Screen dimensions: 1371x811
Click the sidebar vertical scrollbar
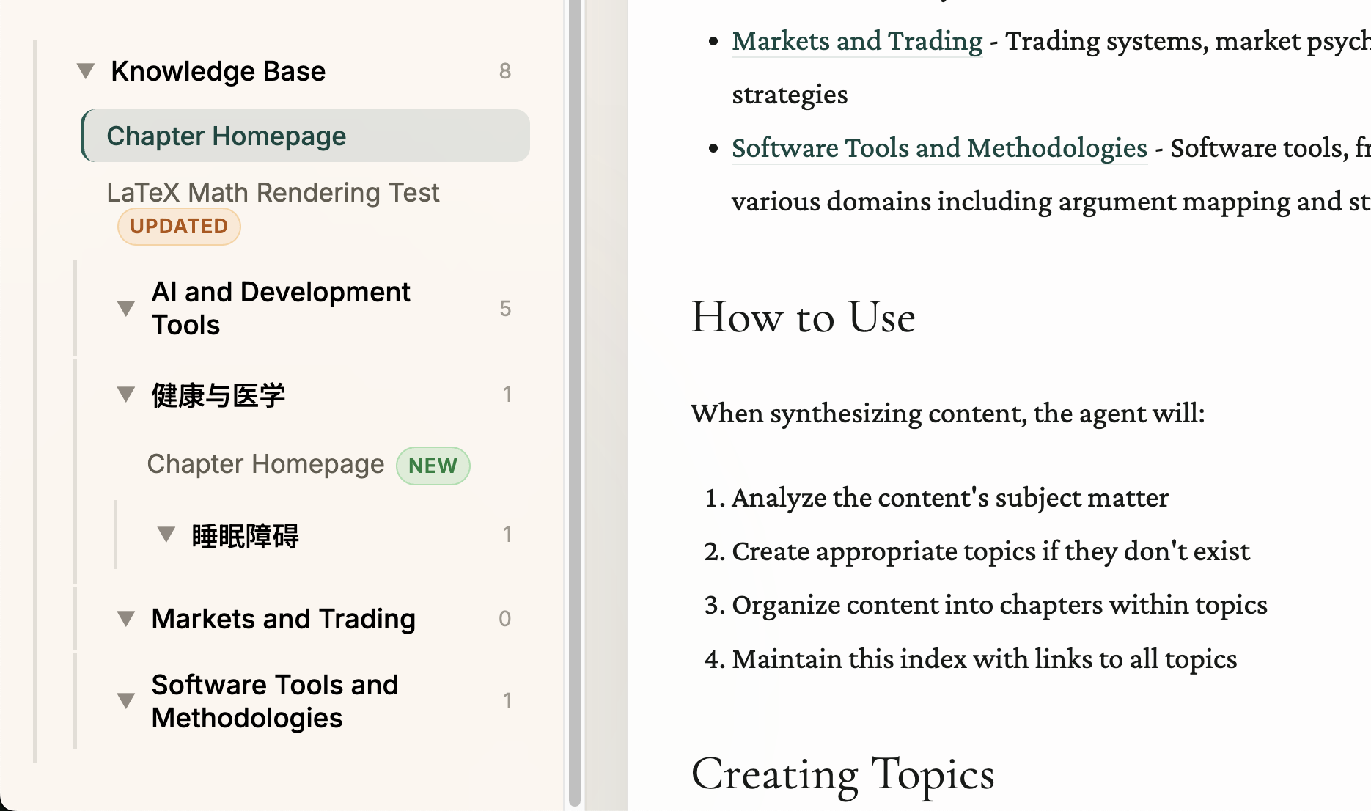click(574, 403)
